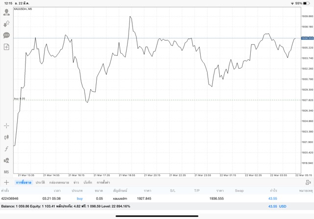Sort positions by เวลา time column
This screenshot has height=219, width=314.
[x=57, y=190]
